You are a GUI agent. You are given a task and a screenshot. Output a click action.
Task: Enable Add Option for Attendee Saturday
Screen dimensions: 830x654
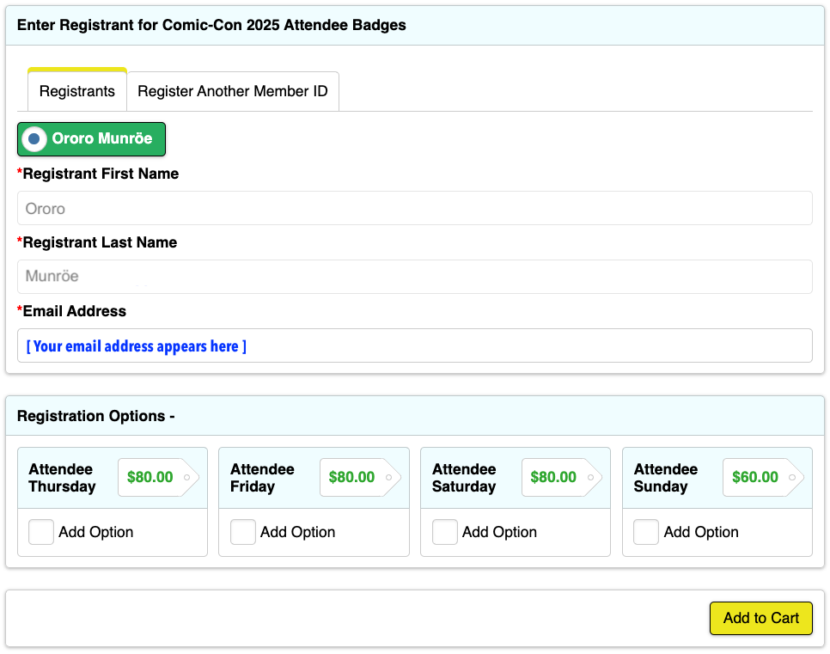(x=444, y=532)
